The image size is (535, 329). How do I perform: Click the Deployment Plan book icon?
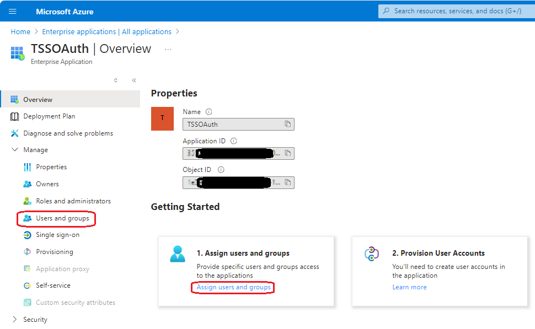15,117
